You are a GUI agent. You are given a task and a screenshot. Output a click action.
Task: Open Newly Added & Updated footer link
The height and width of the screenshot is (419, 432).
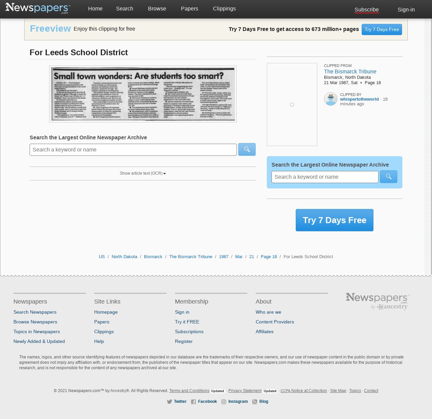pos(39,342)
